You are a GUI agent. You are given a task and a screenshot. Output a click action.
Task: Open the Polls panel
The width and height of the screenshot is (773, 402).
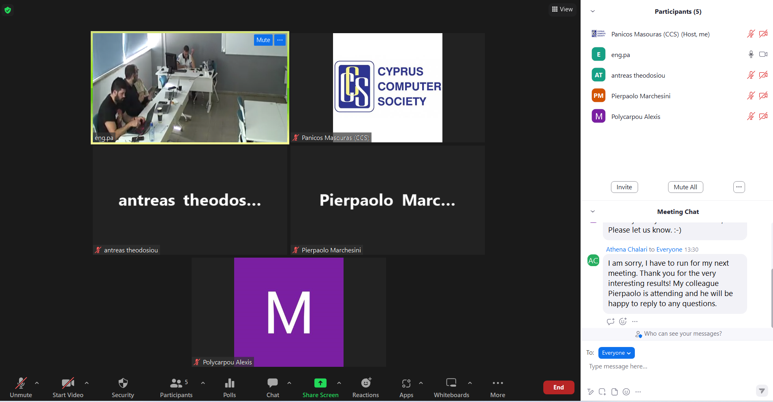click(229, 387)
